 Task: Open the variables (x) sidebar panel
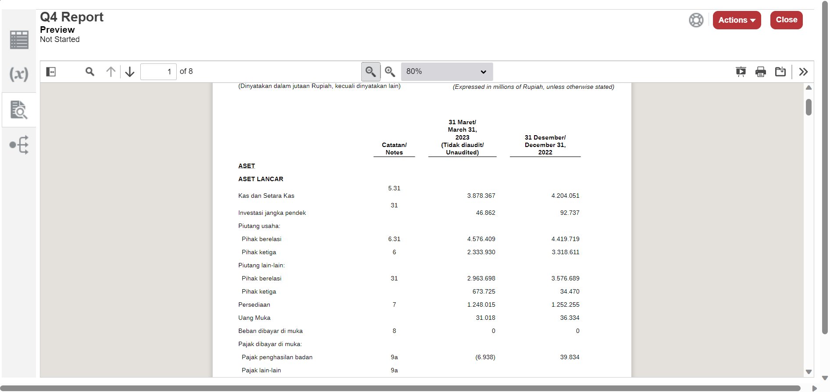tap(19, 74)
